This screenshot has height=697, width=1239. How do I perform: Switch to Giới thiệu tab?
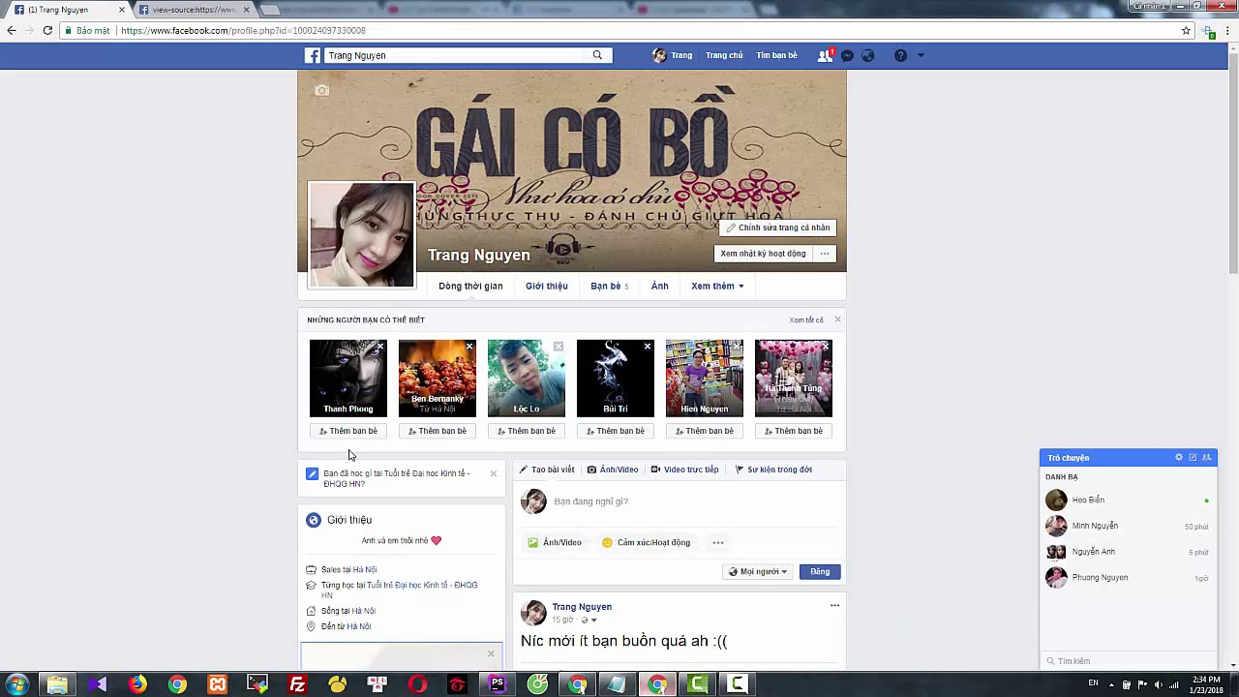547,286
